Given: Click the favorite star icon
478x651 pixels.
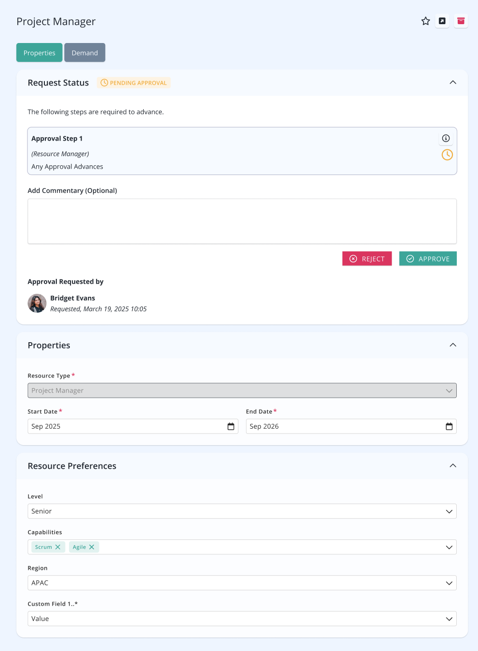Looking at the screenshot, I should click(425, 21).
